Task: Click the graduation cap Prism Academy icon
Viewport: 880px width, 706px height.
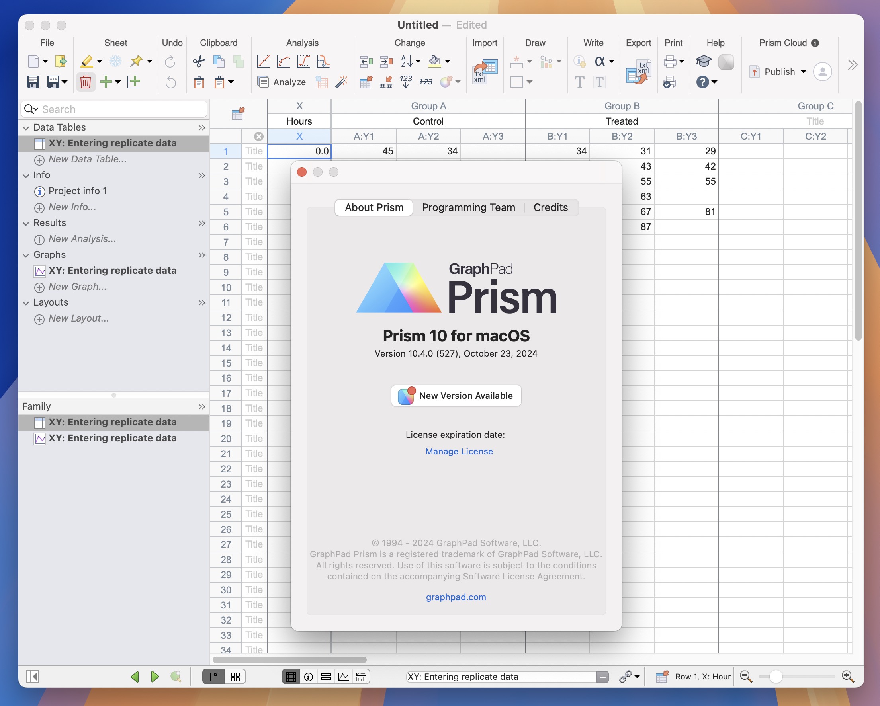Action: point(704,61)
